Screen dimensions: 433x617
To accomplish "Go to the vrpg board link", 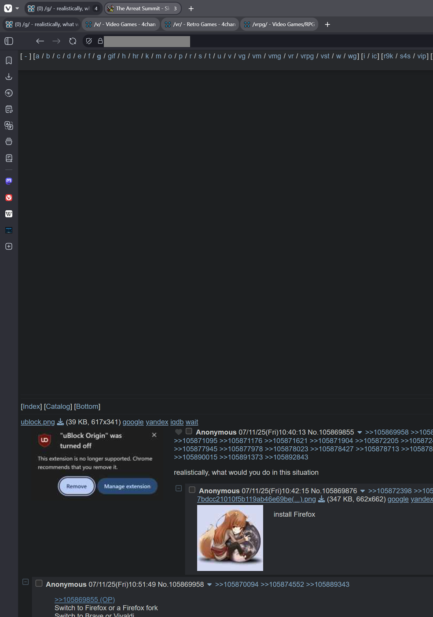I will (x=307, y=56).
